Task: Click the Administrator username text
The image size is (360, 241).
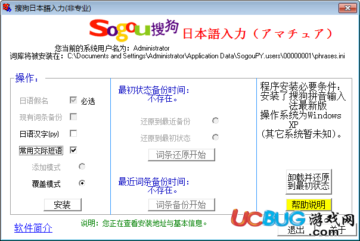Action: point(151,48)
